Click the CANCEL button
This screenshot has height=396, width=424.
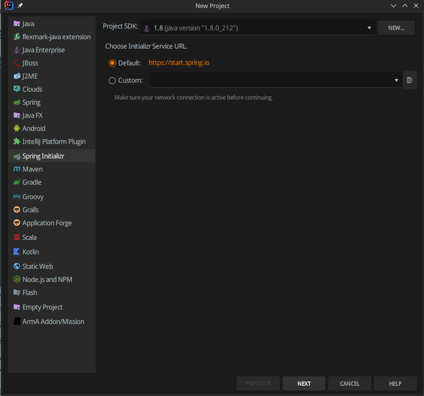[350, 383]
